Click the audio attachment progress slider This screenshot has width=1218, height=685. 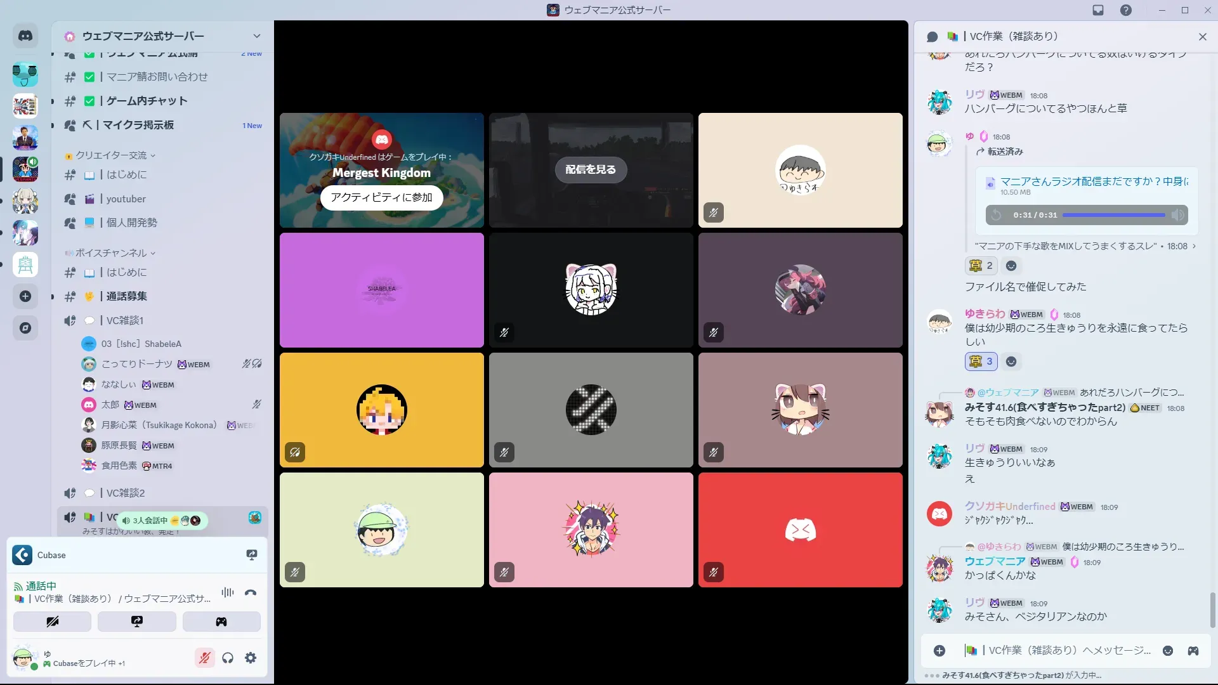pos(1113,215)
